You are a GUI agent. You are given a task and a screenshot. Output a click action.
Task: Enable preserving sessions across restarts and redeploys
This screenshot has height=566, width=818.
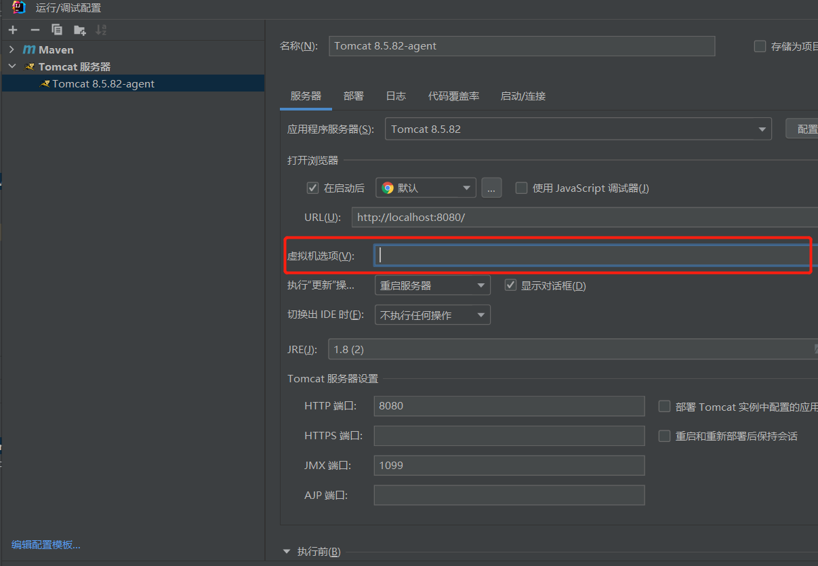click(664, 436)
